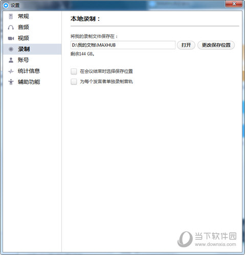This screenshot has width=245, height=255.
Task: Click the accessibility figure icon
Action: [11, 82]
